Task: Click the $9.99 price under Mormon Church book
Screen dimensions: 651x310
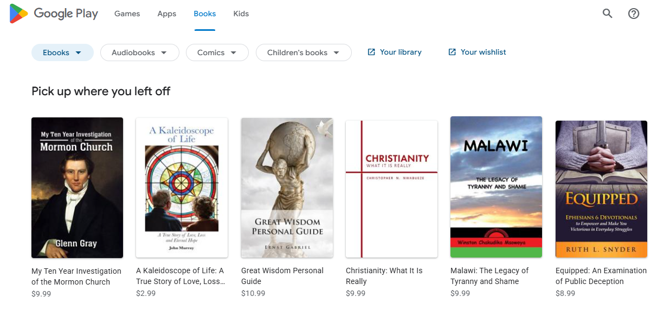Action: point(41,294)
